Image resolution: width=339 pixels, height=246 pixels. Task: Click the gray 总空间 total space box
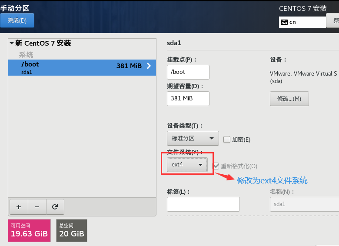coord(71,230)
